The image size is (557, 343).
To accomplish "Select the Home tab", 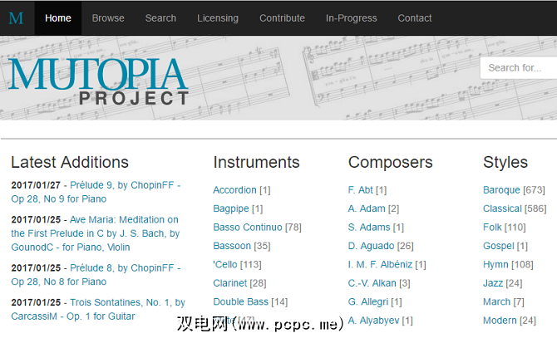I will pos(58,17).
